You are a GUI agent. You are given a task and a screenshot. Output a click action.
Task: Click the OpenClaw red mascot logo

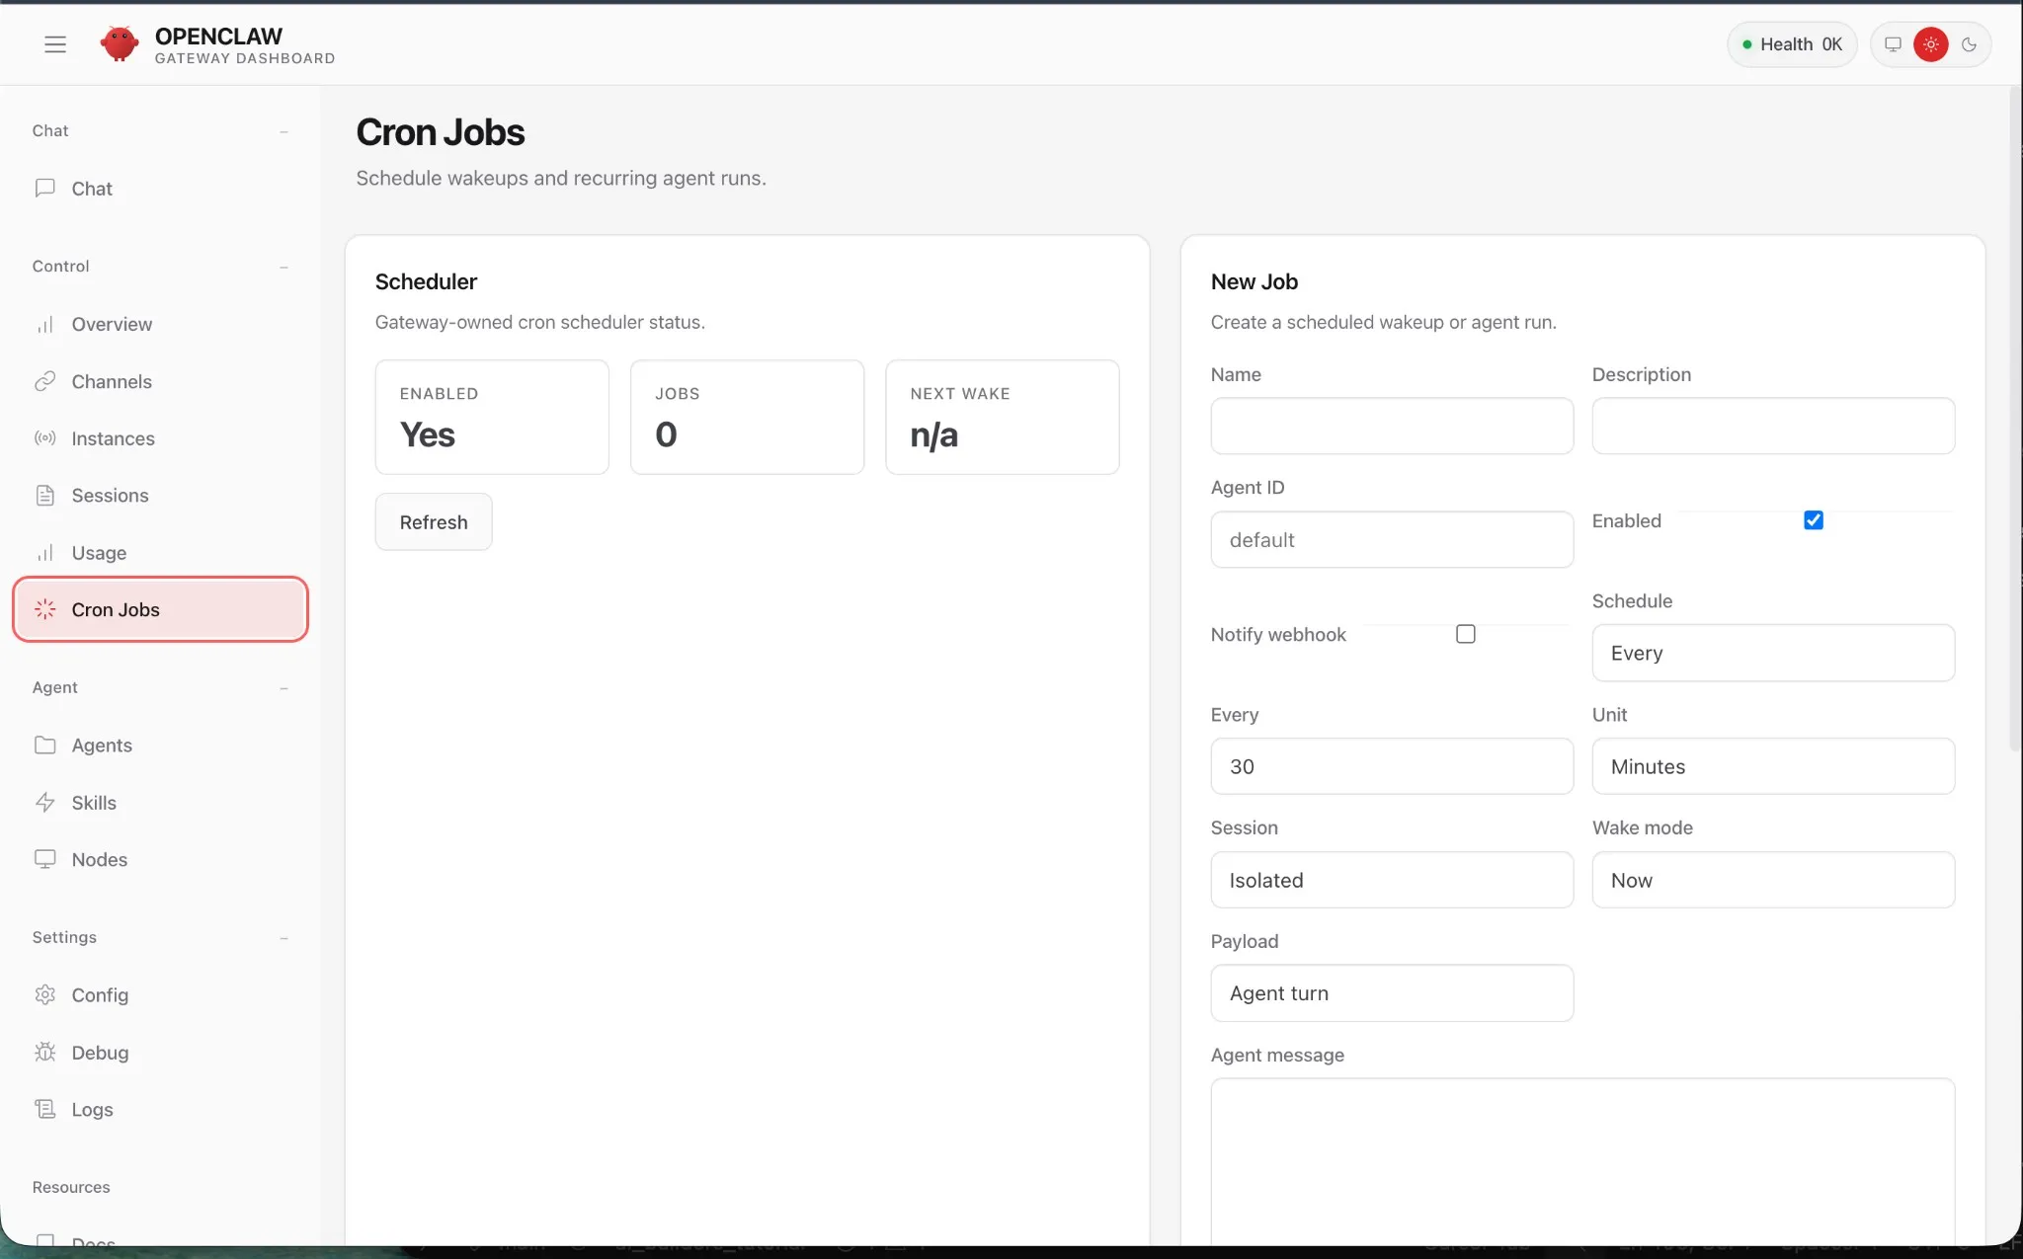[120, 44]
